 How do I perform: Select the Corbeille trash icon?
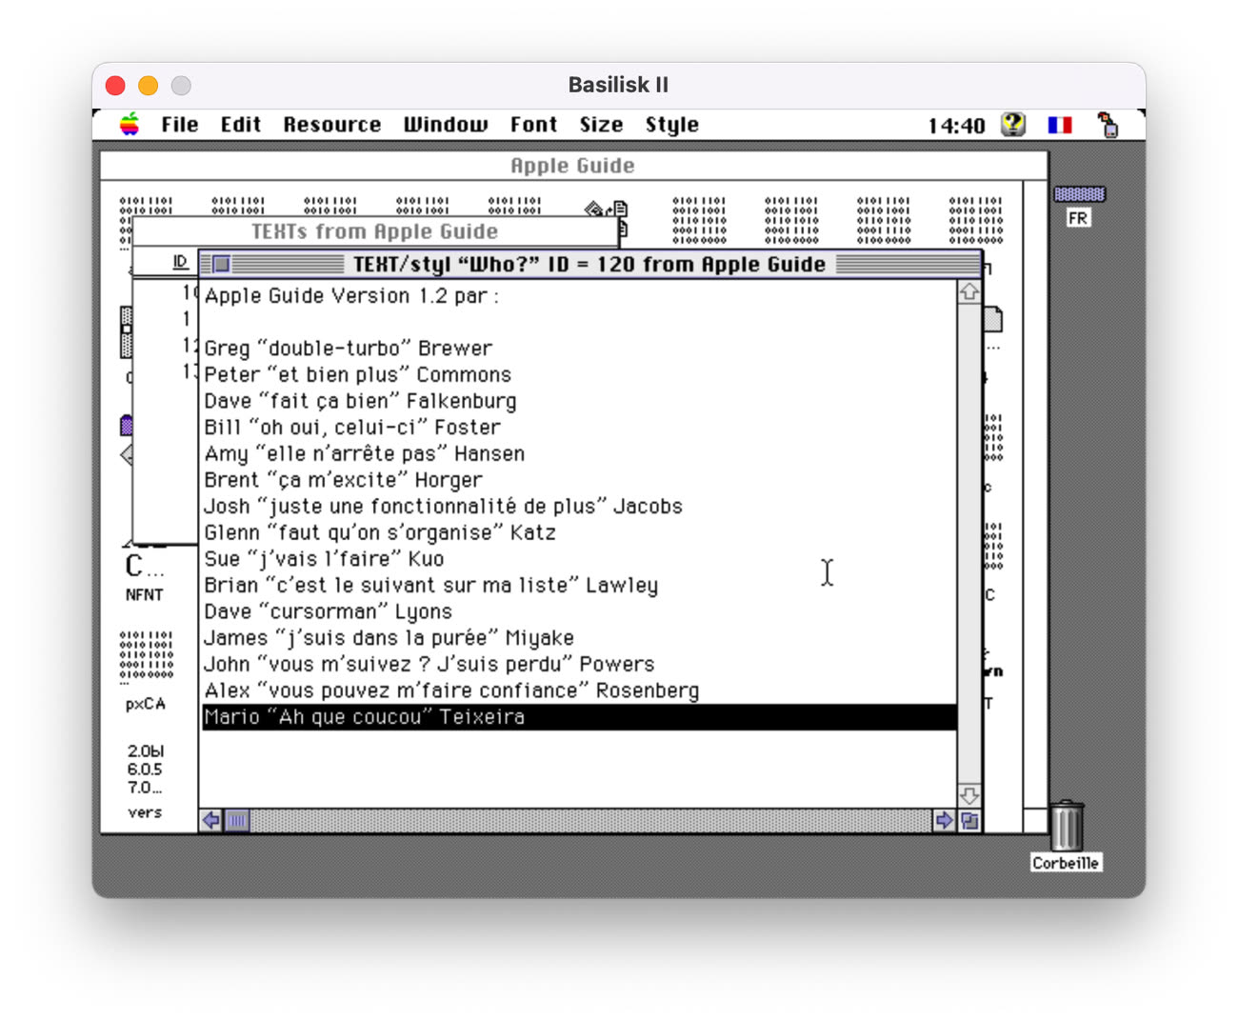point(1066,835)
